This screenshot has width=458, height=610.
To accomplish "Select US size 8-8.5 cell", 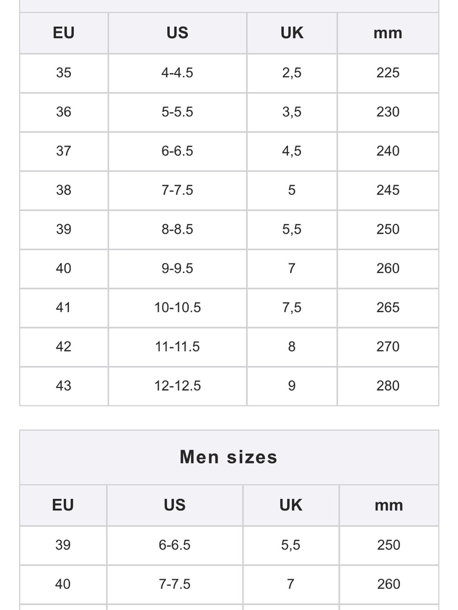I will 177,229.
